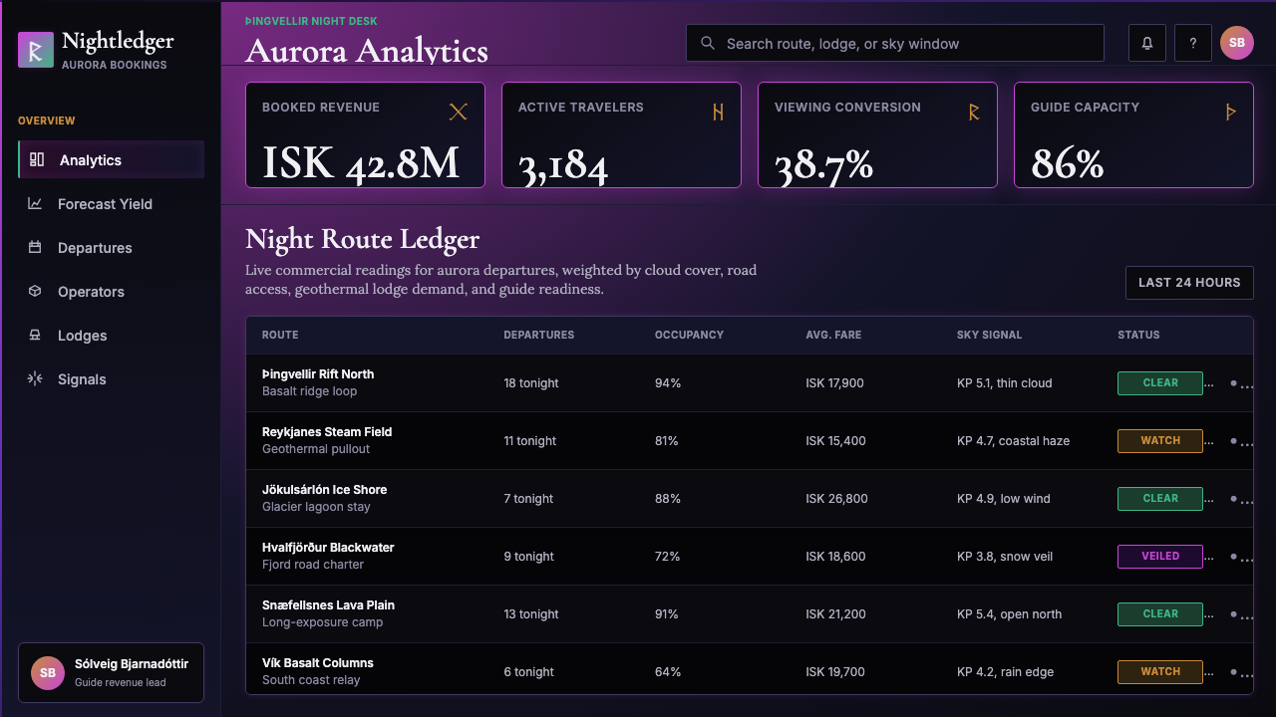Click the rune icon on Active Travelers card

718,112
